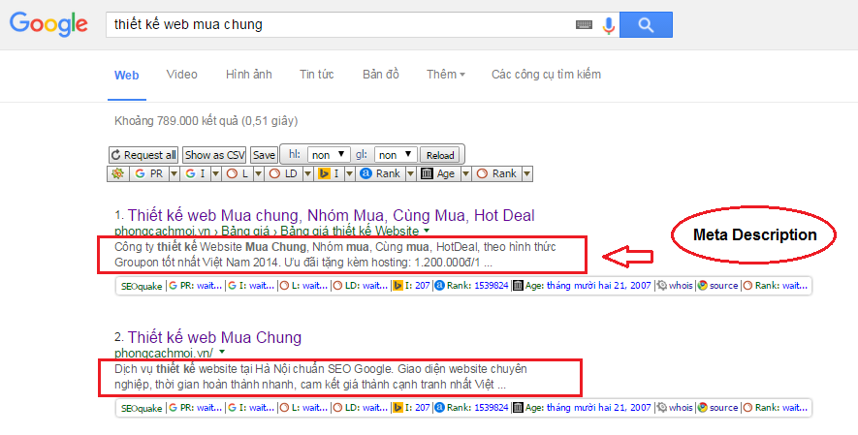Click Alexa Rank parameter in toolbar
The width and height of the screenshot is (858, 435).
tap(380, 173)
